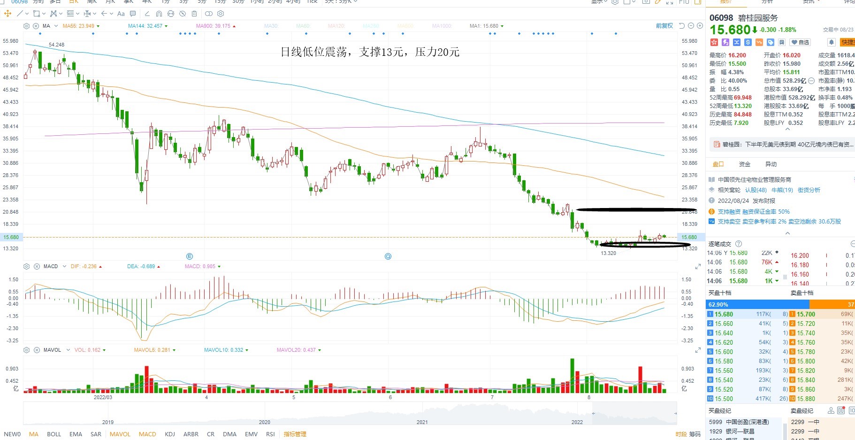Click the Hong Kong market flag icon

(x=714, y=42)
